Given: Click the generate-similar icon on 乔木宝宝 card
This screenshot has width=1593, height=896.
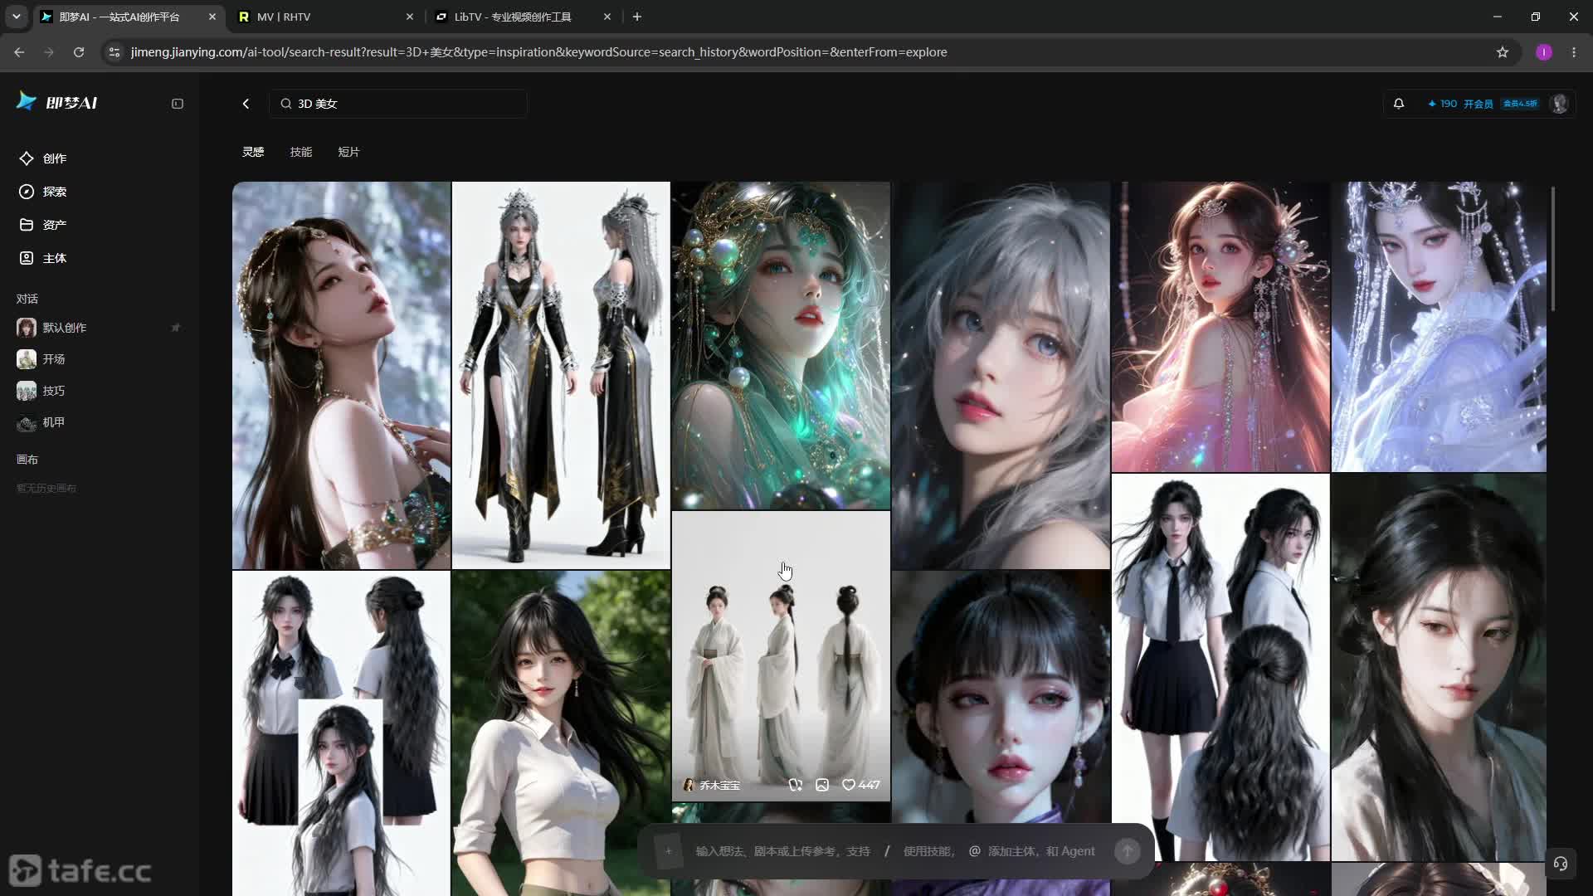Looking at the screenshot, I should (795, 785).
